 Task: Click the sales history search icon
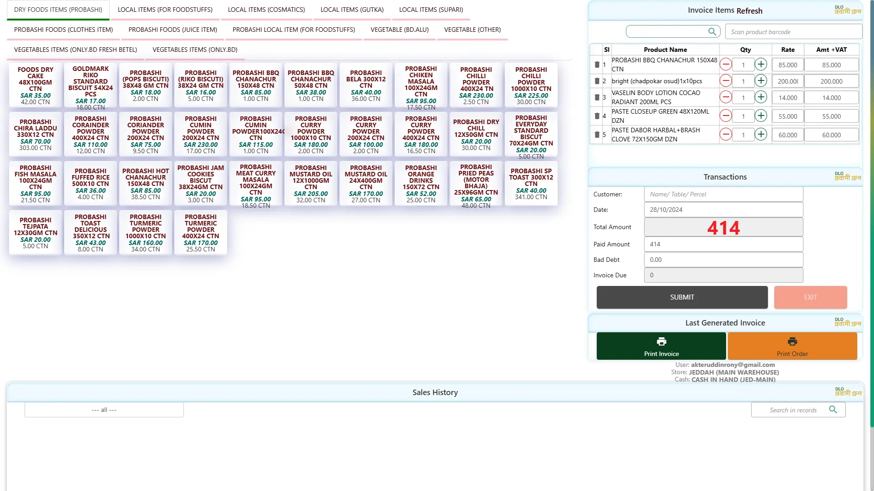pos(833,410)
